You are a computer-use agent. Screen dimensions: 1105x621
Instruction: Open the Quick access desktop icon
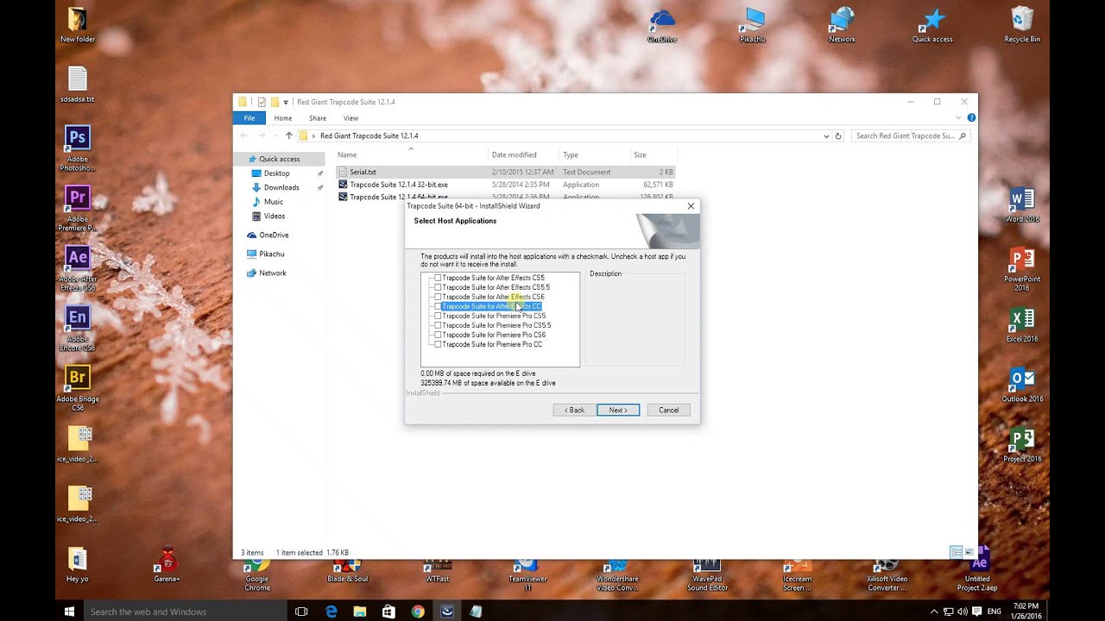point(932,25)
